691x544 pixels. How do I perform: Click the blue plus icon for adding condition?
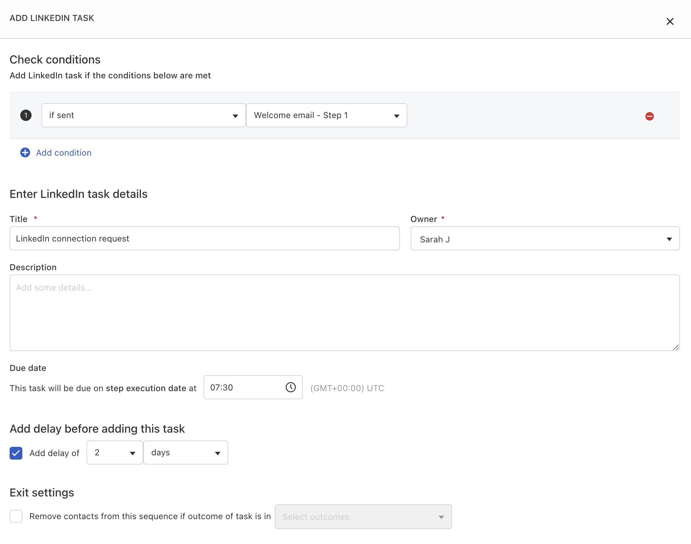pyautogui.click(x=25, y=152)
